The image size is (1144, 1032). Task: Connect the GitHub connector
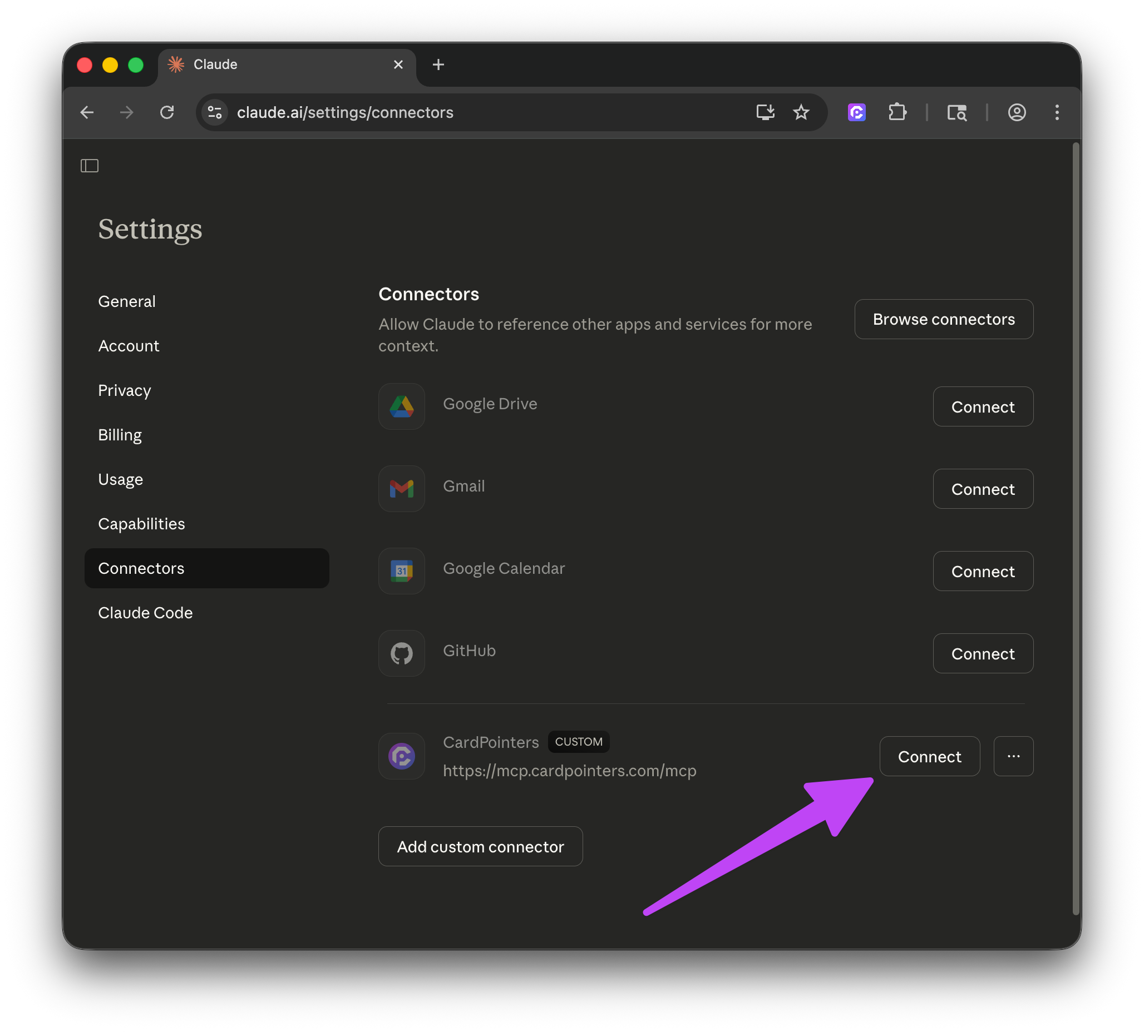[982, 654]
